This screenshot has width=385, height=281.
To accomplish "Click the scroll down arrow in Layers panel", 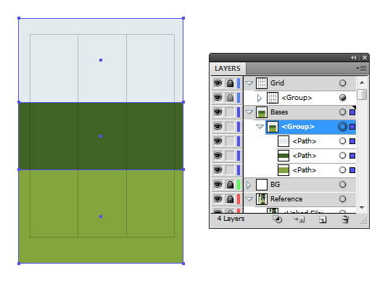I will click(x=362, y=207).
